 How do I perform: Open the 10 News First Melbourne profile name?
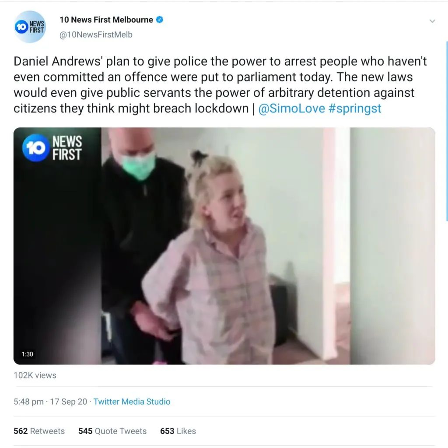click(x=106, y=20)
